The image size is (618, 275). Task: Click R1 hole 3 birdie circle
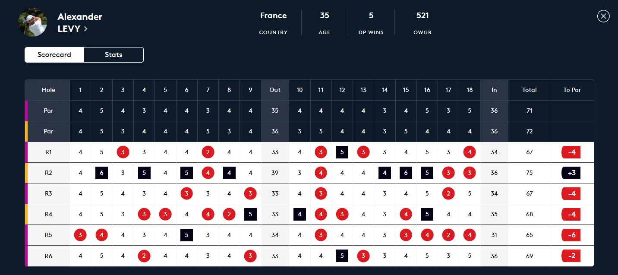[123, 152]
